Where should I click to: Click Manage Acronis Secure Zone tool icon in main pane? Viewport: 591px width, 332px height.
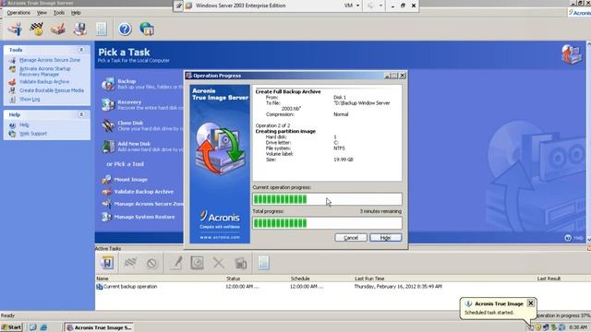coord(107,204)
